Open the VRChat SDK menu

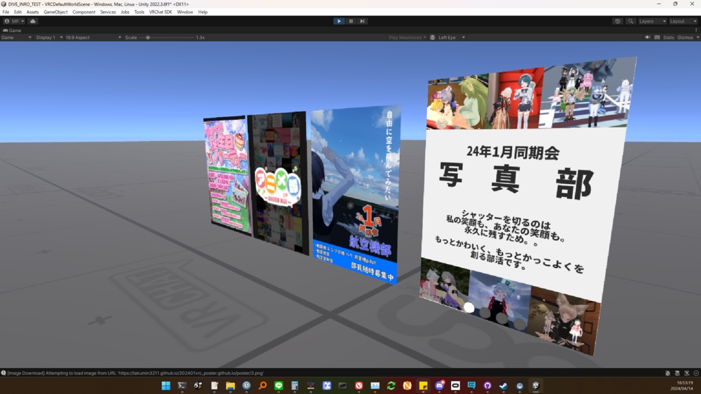point(160,12)
